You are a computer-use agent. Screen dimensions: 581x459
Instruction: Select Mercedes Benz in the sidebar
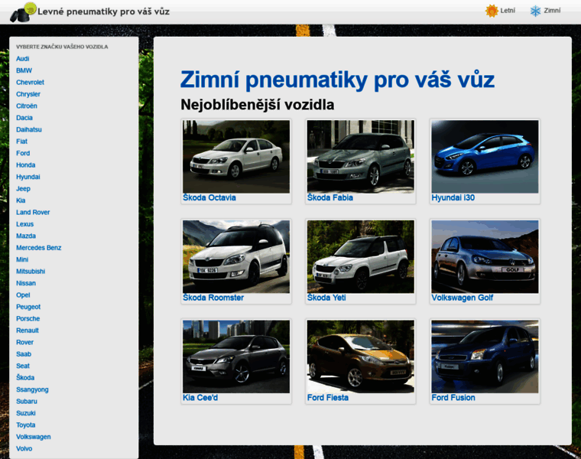tap(39, 248)
